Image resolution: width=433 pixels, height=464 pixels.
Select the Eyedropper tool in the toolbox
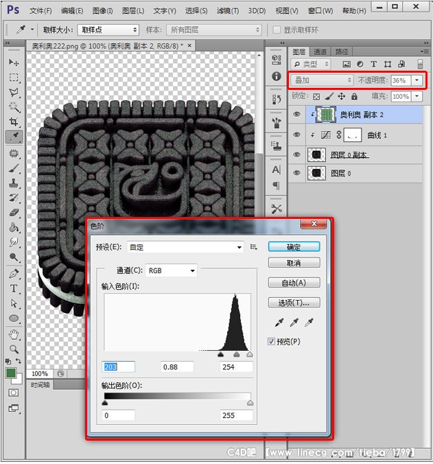point(14,137)
